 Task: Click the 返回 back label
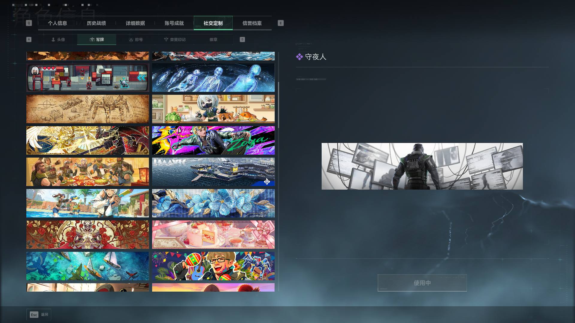pyautogui.click(x=45, y=315)
